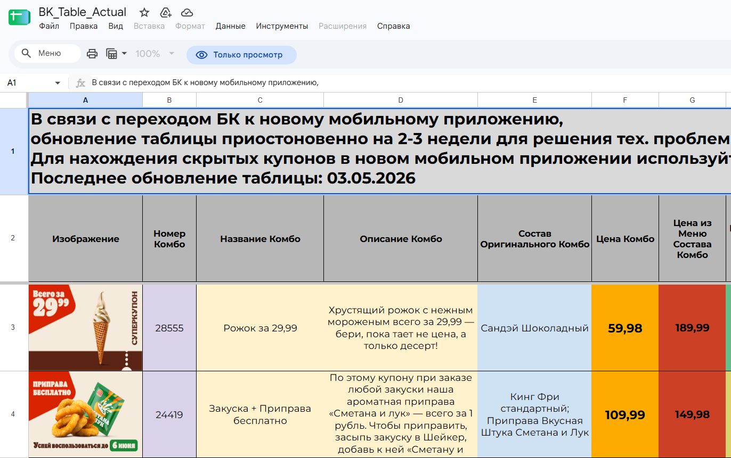Open the name box dropdown arrow

tap(58, 83)
